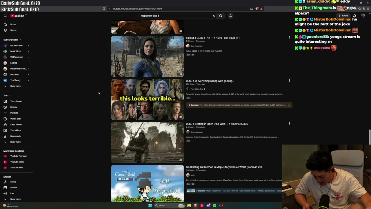371x209 pixels.
Task: Start voice search with the microphone
Action: tap(230, 16)
